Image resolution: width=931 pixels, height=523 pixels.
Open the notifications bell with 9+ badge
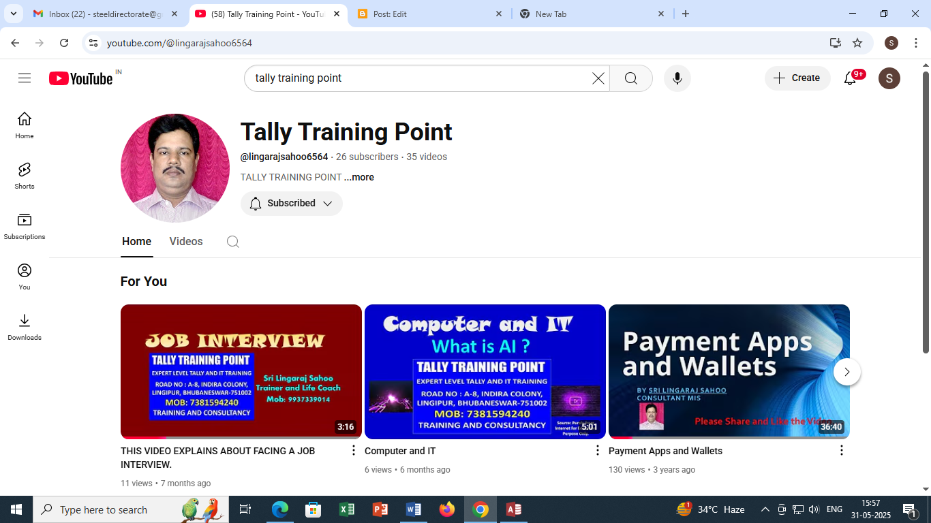pyautogui.click(x=850, y=78)
